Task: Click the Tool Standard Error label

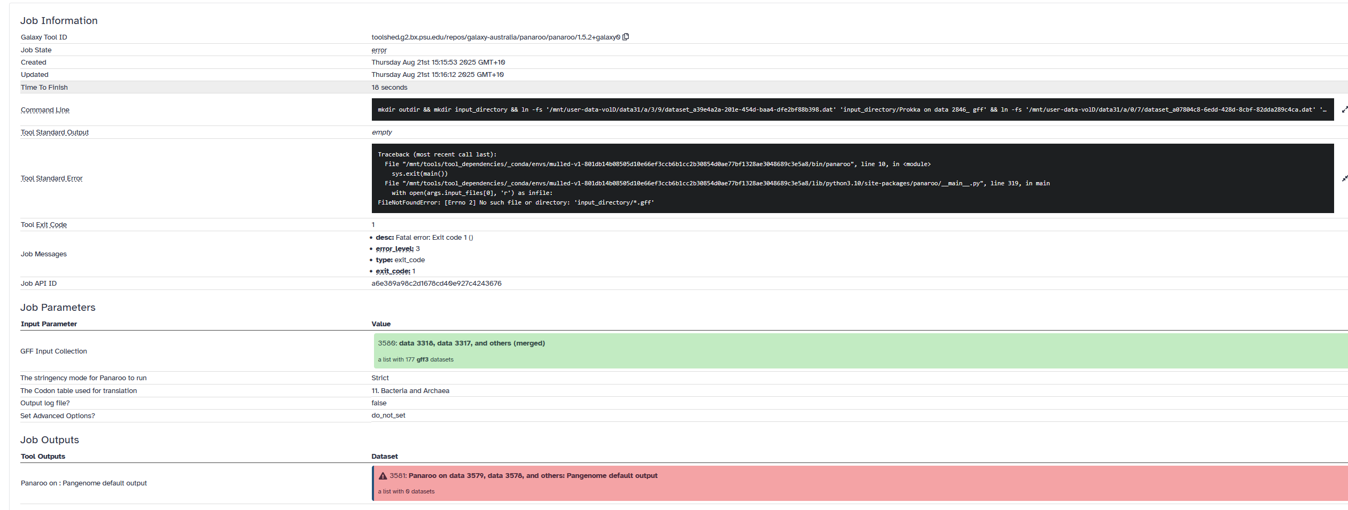Action: coord(52,178)
